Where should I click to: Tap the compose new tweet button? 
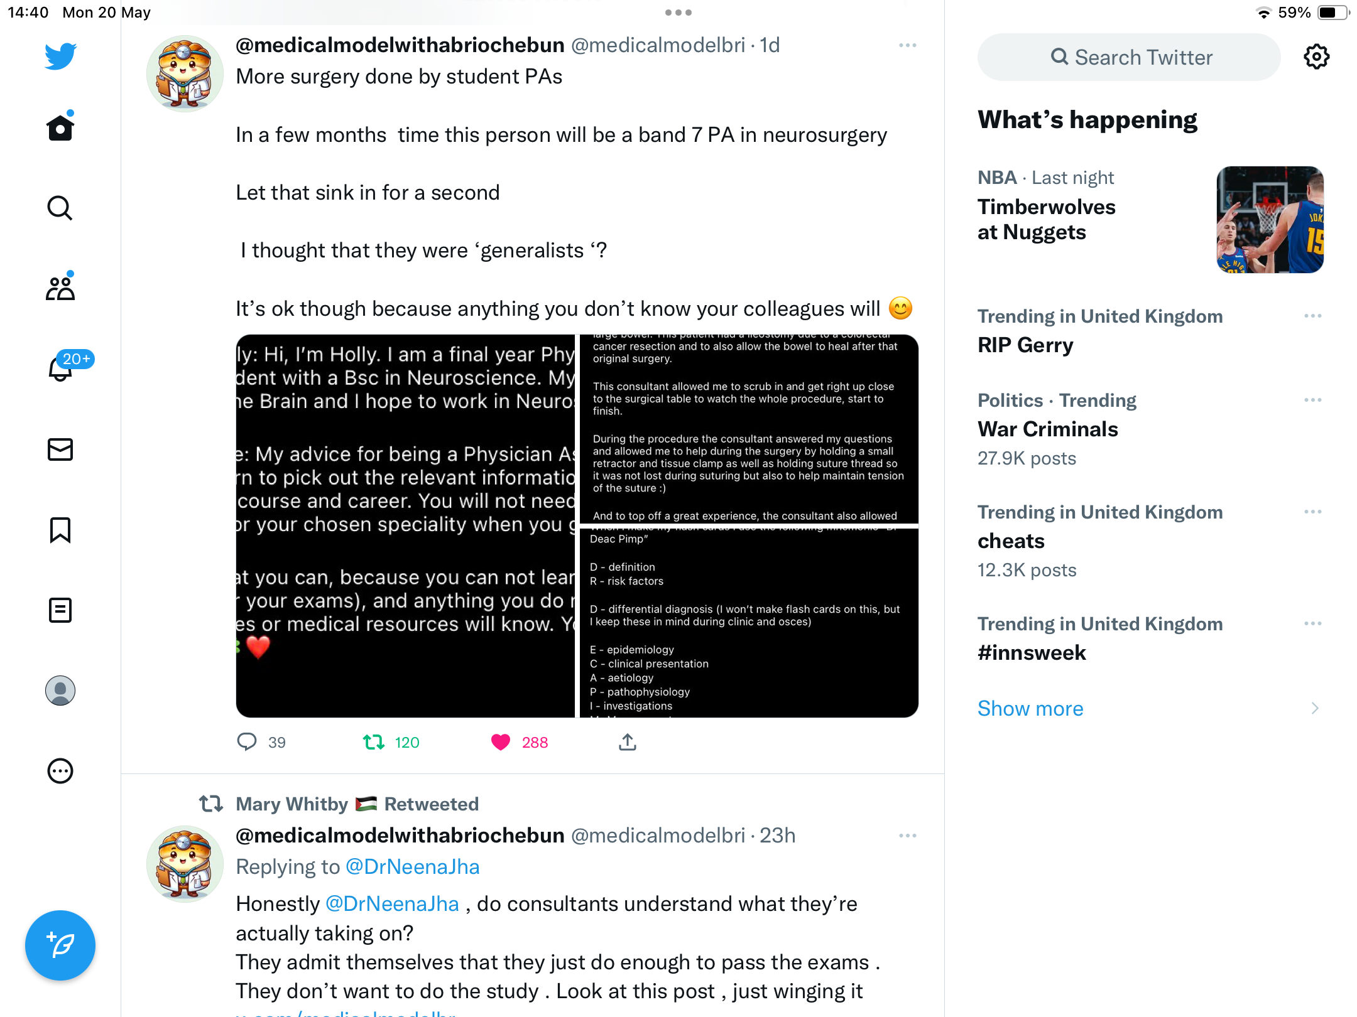tap(60, 945)
